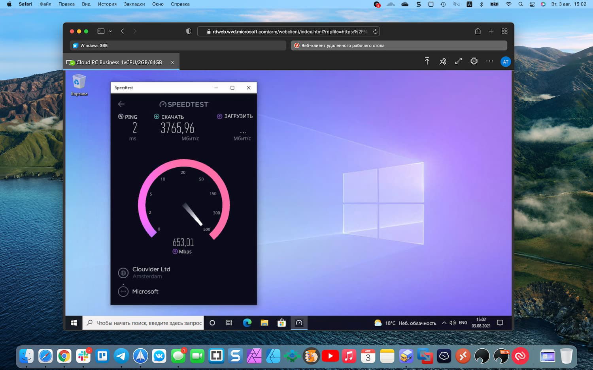
Task: Show hidden icons in Windows tray
Action: pyautogui.click(x=444, y=323)
